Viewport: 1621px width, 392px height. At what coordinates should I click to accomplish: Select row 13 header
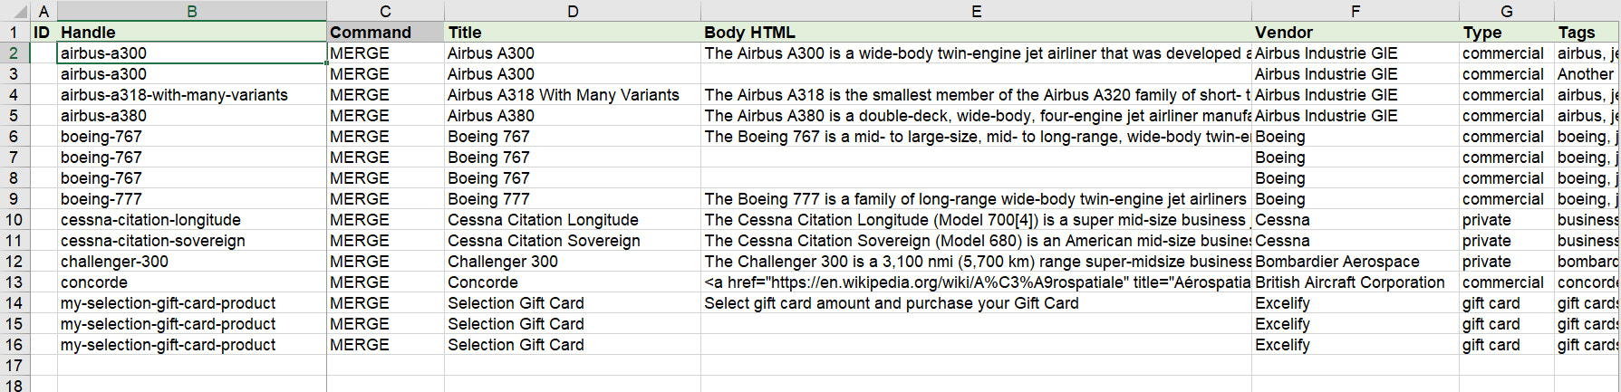tap(14, 282)
